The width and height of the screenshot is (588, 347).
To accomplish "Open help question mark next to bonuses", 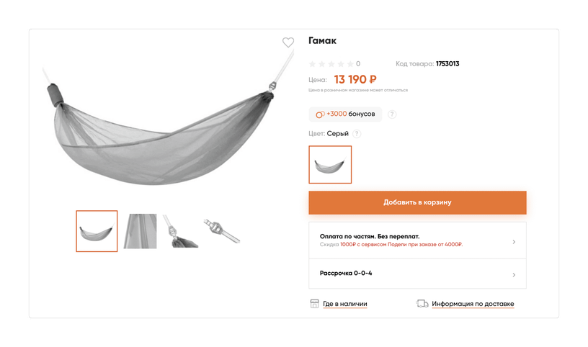I will tap(392, 114).
